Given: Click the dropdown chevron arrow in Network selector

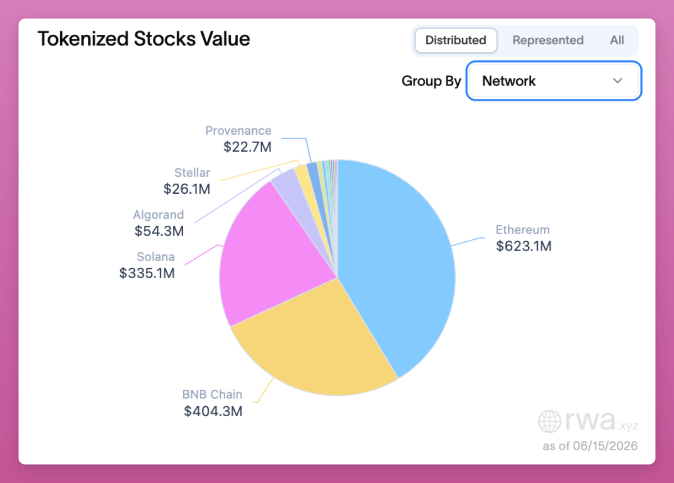Looking at the screenshot, I should pyautogui.click(x=618, y=81).
